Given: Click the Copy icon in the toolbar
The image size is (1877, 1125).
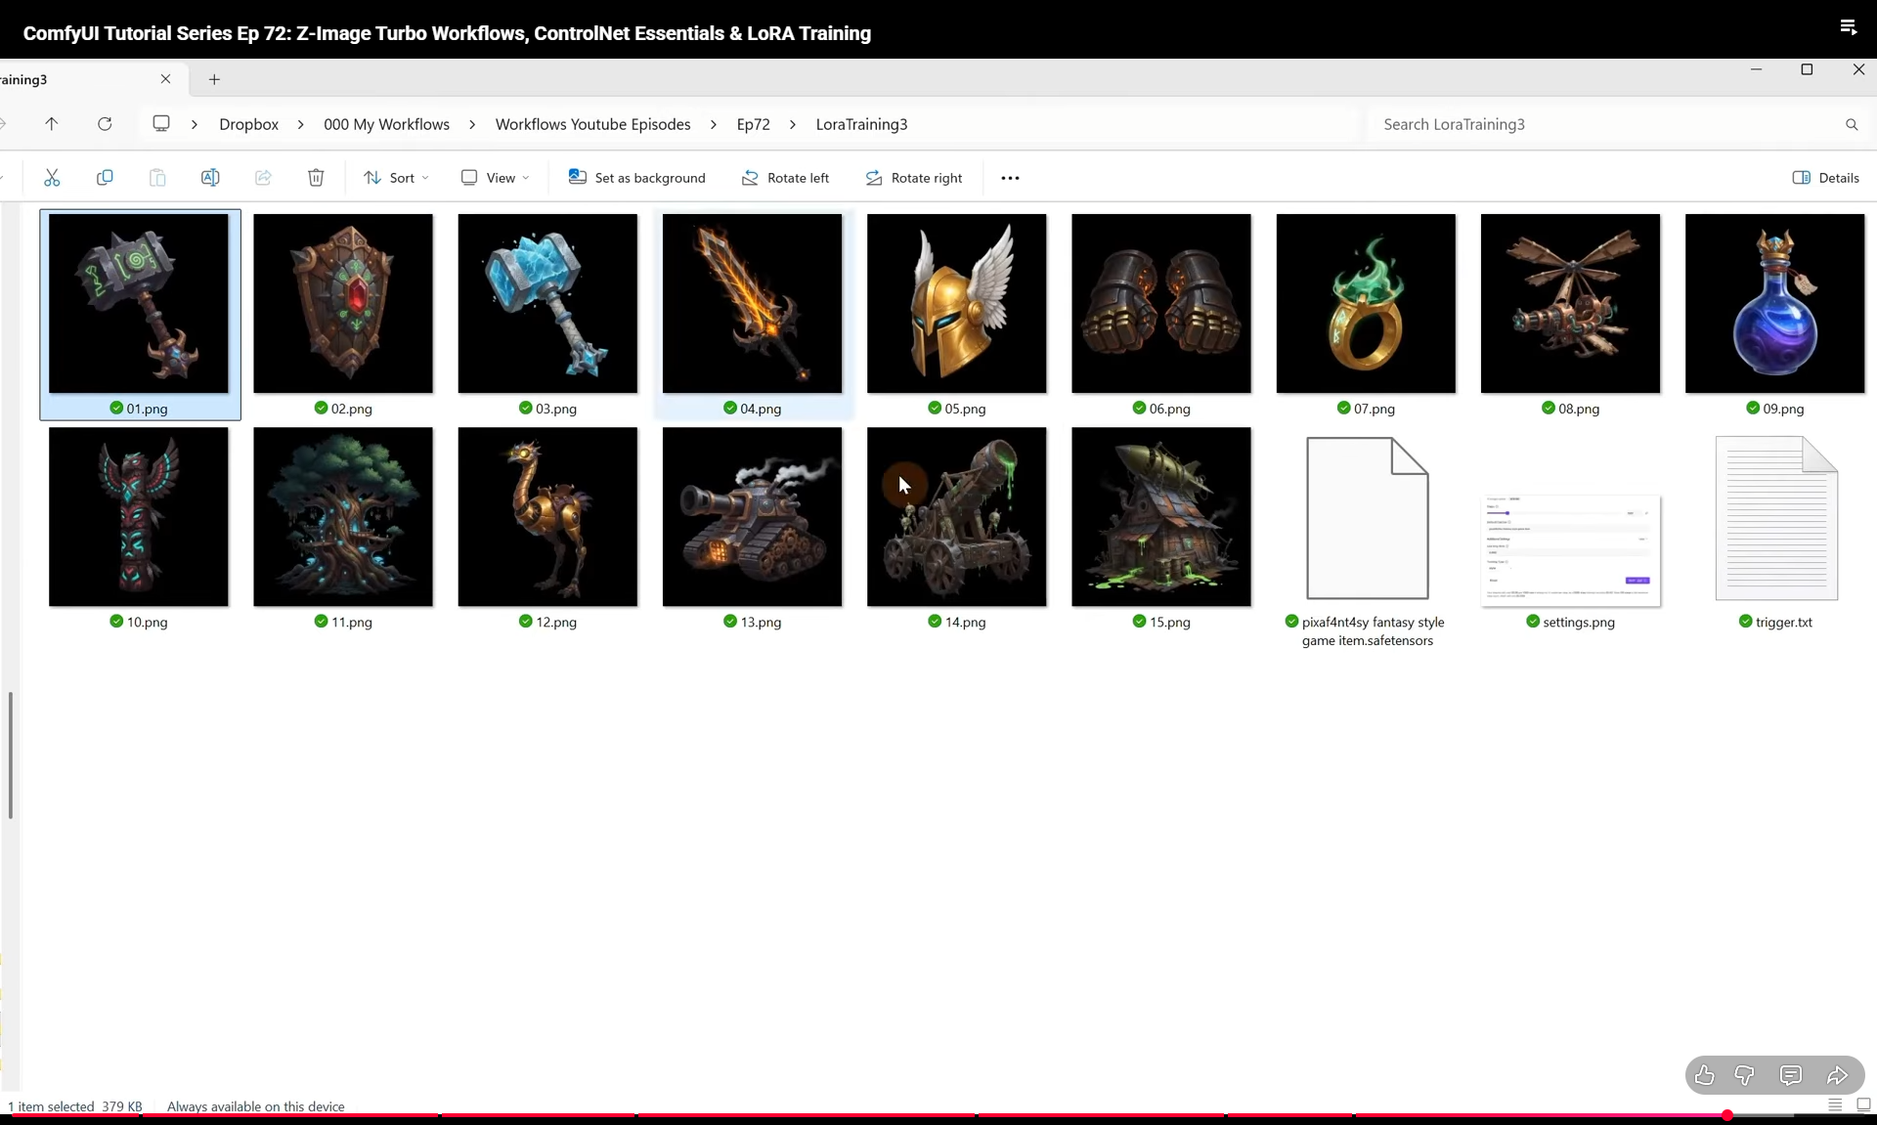Looking at the screenshot, I should click(x=105, y=177).
